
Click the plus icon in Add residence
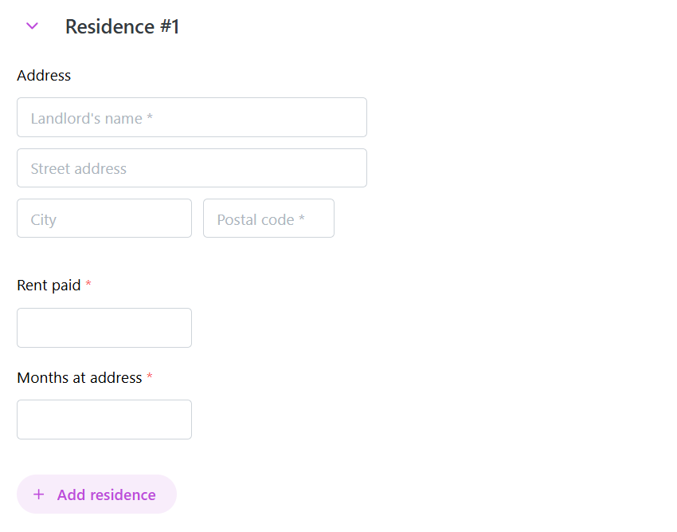pyautogui.click(x=38, y=495)
